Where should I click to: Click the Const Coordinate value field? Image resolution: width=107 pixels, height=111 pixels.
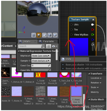click(x=41, y=65)
